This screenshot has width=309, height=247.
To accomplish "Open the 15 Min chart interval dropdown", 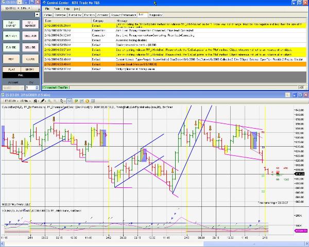I will click(x=26, y=101).
